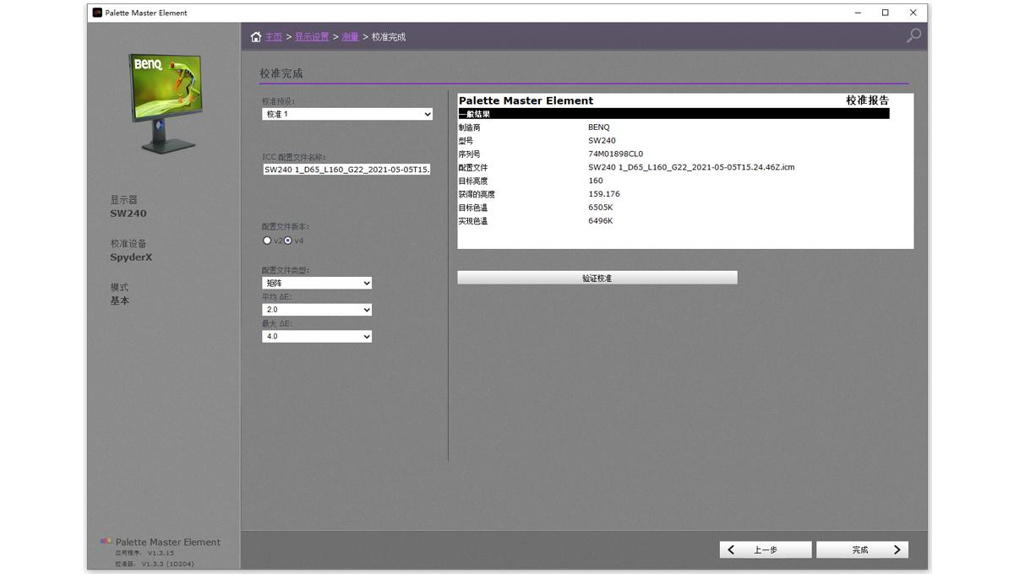Open the 平均 ΔE dropdown showing 2.0
Viewport: 1014px width, 579px height.
coord(317,310)
